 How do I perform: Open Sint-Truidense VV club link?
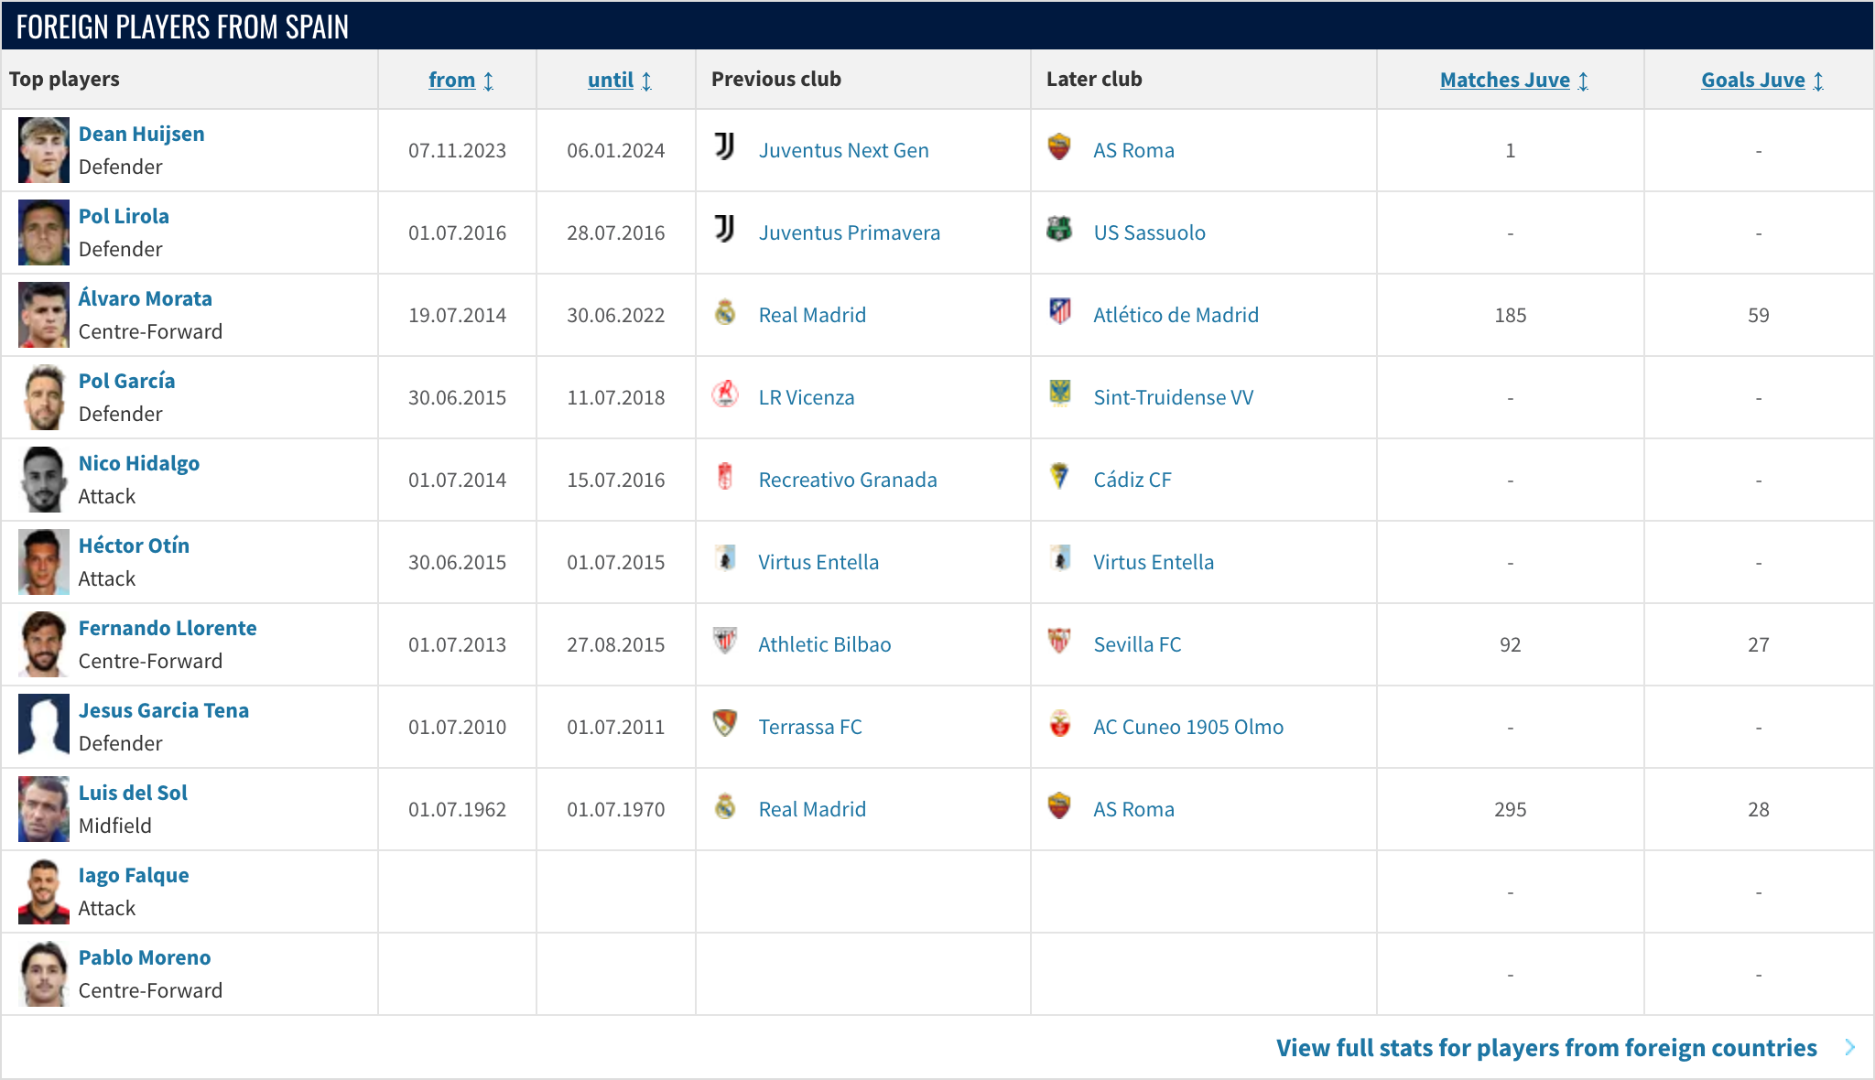coord(1173,397)
